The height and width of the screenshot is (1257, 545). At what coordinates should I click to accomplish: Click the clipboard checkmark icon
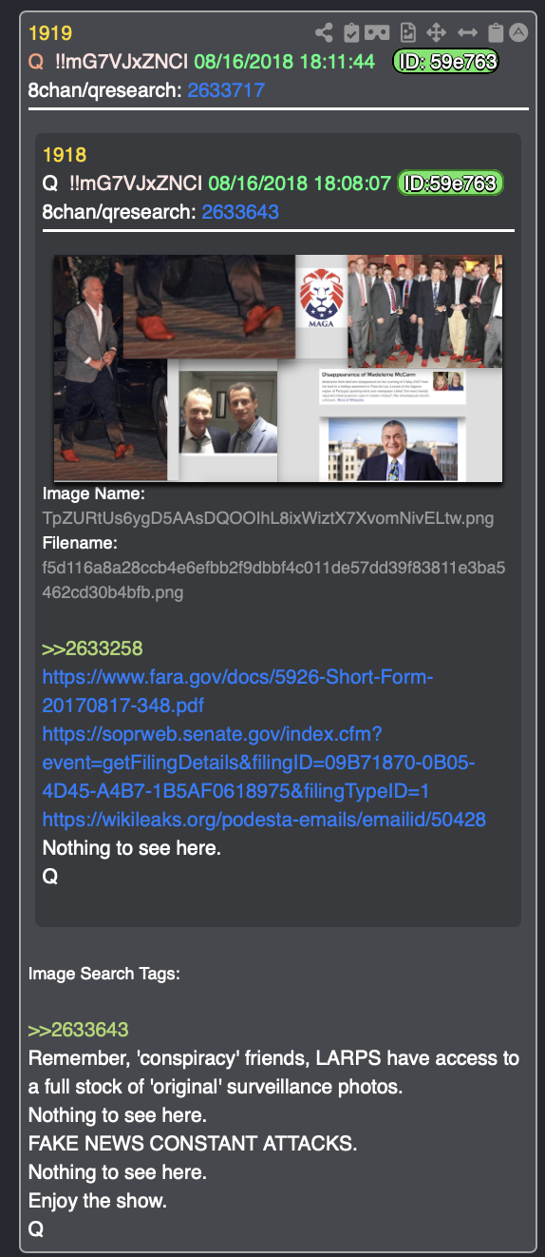pyautogui.click(x=351, y=33)
